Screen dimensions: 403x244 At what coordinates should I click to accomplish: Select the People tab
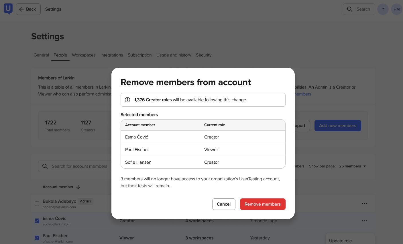(60, 55)
